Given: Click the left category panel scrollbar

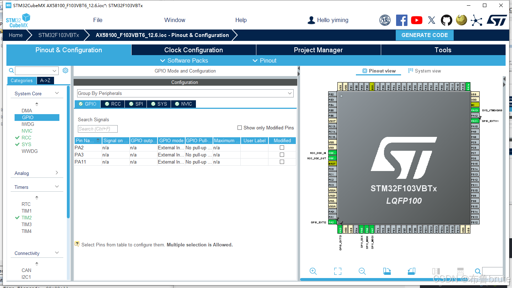Looking at the screenshot, I should [68, 152].
